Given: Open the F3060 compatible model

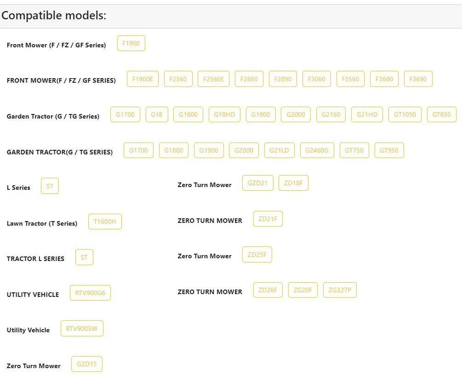Looking at the screenshot, I should 317,79.
